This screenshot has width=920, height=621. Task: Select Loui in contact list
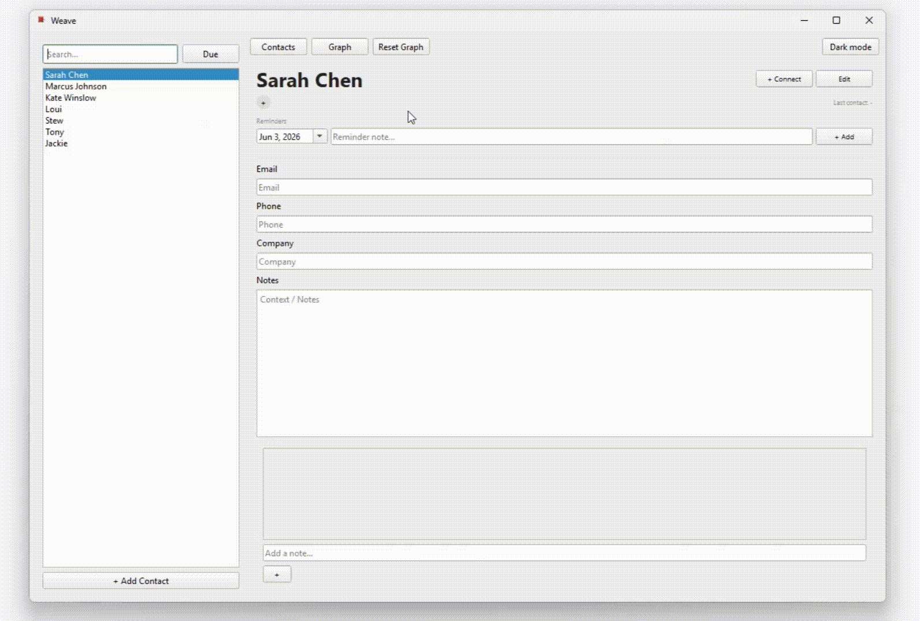[x=141, y=109]
